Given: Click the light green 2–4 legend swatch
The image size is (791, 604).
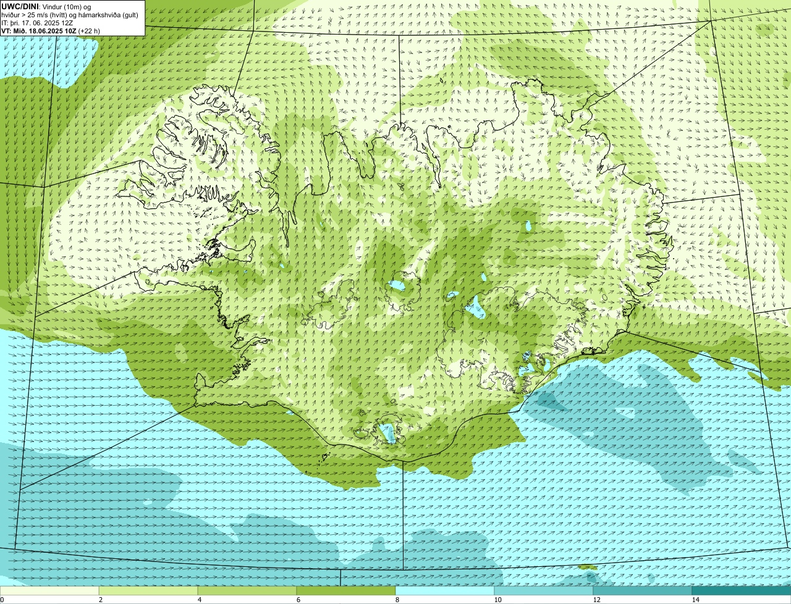Looking at the screenshot, I should (148, 590).
